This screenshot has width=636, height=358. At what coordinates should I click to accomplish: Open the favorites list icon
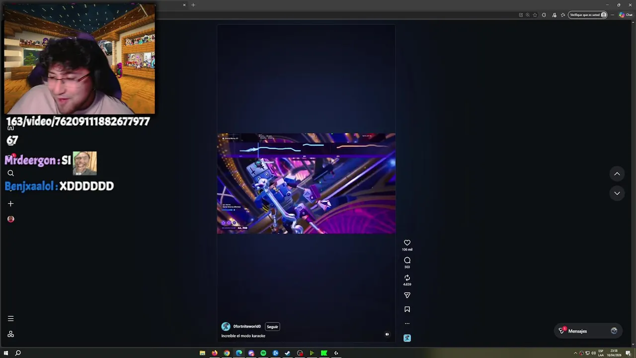coord(563,15)
